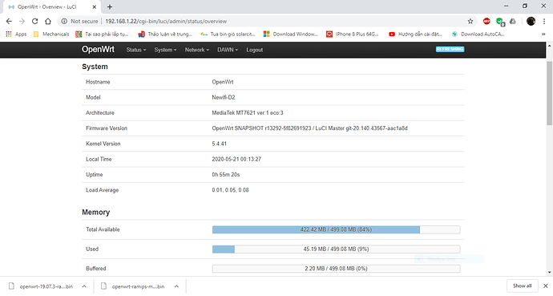Click the scrollbar up arrow
This screenshot has height=296, width=553.
point(549,46)
